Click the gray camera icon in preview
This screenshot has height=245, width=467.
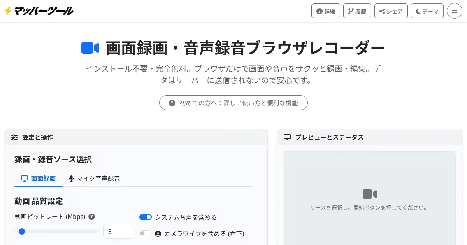tap(369, 194)
